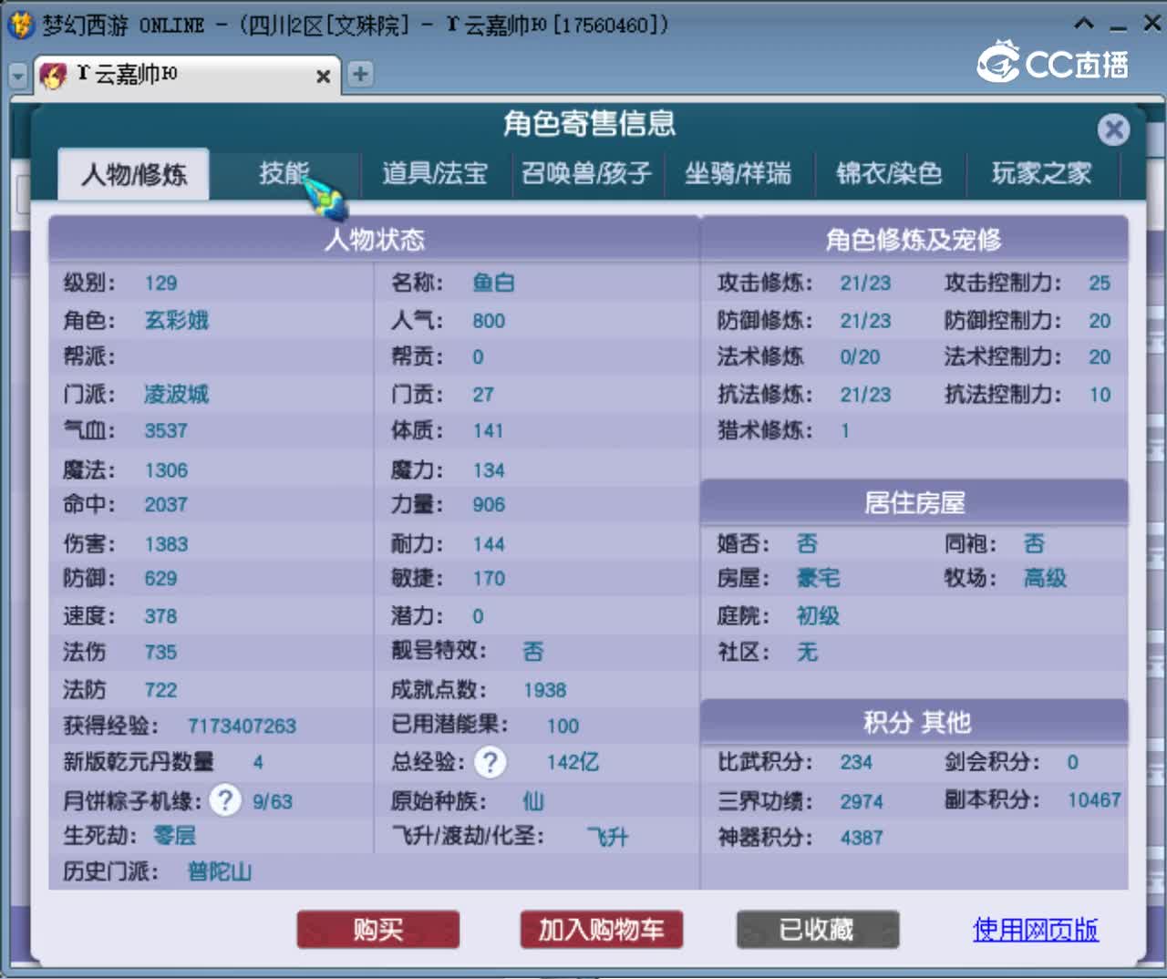The height and width of the screenshot is (979, 1167).
Task: Open the tab list dropdown arrow
Action: (x=18, y=76)
